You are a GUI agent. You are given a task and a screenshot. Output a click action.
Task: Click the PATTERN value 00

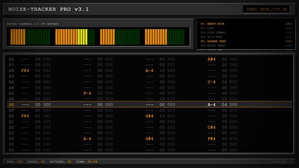click(x=69, y=162)
